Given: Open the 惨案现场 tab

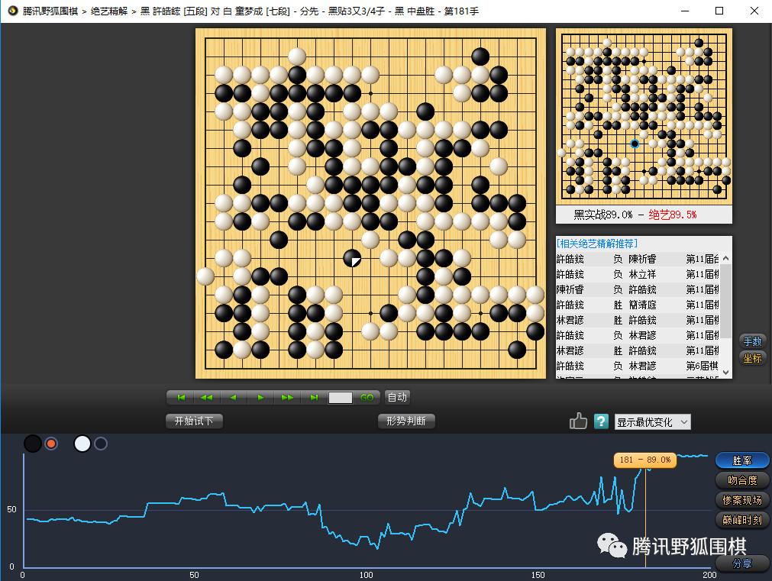Looking at the screenshot, I should [742, 500].
